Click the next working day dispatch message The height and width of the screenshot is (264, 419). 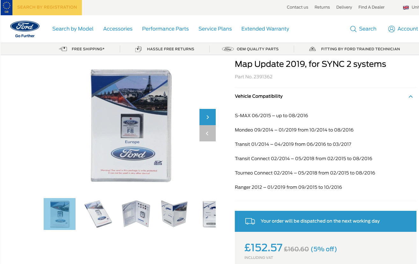point(320,221)
